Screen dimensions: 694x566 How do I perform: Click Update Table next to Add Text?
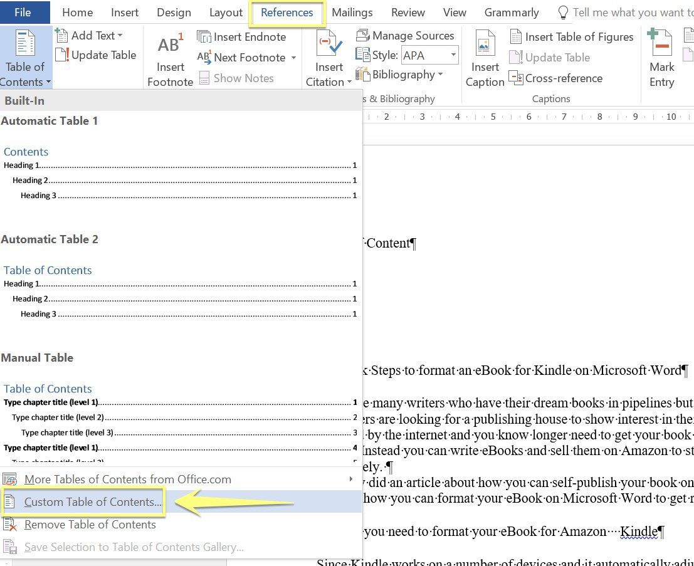(96, 55)
